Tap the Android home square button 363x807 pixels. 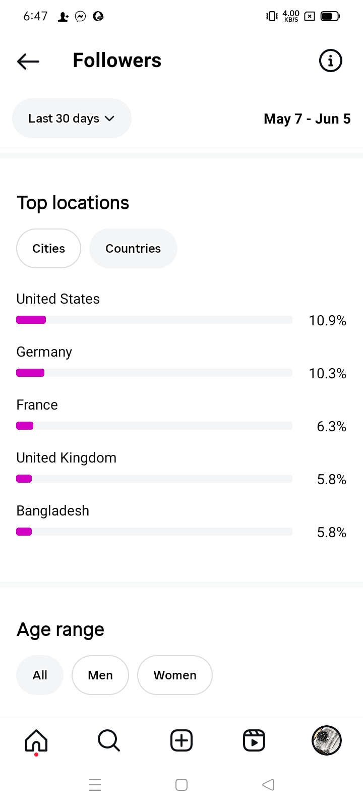[x=181, y=785]
